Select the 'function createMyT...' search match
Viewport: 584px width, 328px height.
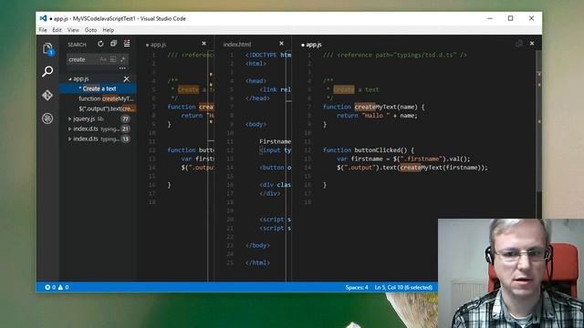(x=98, y=98)
